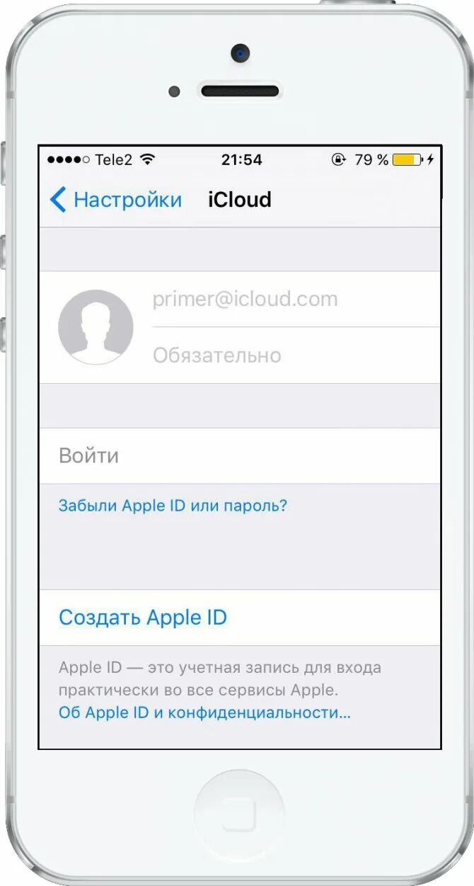Focus the Обязательно password field

(296, 356)
